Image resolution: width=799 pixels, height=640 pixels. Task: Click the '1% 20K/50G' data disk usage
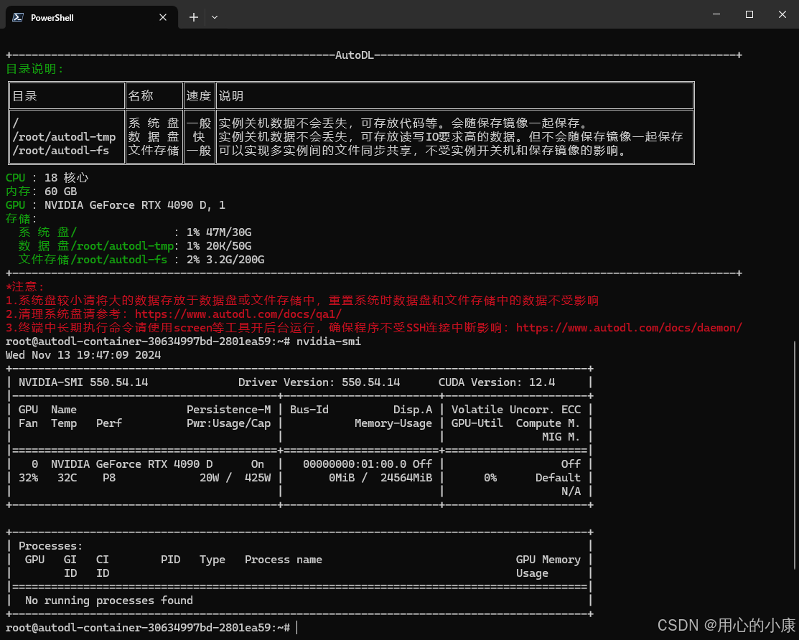pos(219,246)
